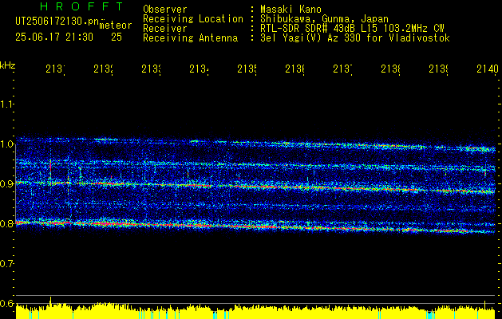502x319 pixels.
Task: Click the 1.0 kHz axis tick label
Action: [x=6, y=144]
